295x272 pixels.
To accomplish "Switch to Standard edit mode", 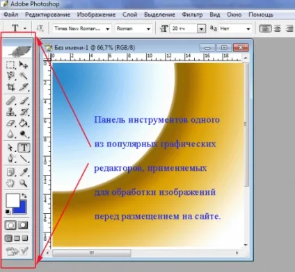I will [x=10, y=225].
